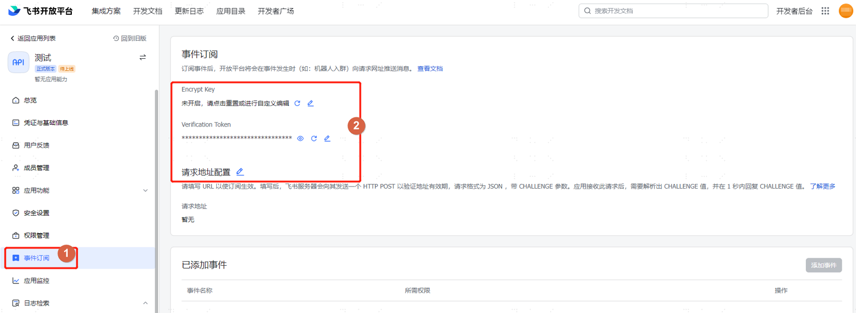Click the 总览 home icon
Viewport: 856px width, 313px height.
coord(16,100)
